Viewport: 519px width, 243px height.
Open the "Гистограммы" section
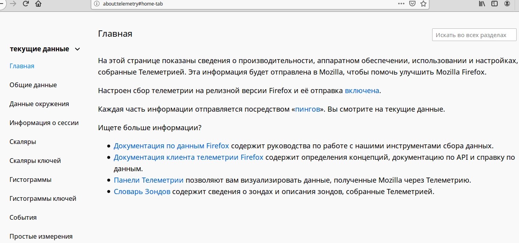tap(30, 179)
